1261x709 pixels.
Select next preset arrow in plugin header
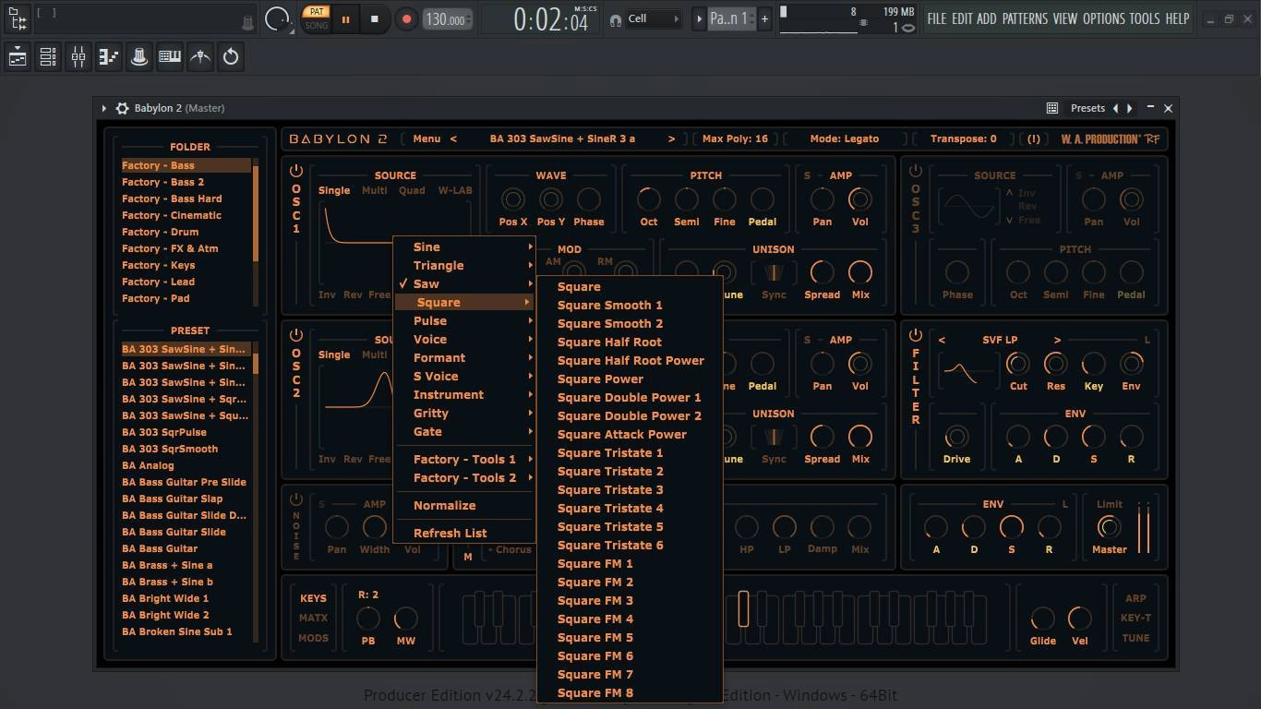[1130, 108]
